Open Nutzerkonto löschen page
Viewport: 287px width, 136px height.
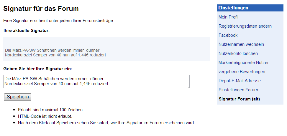coord(238,53)
